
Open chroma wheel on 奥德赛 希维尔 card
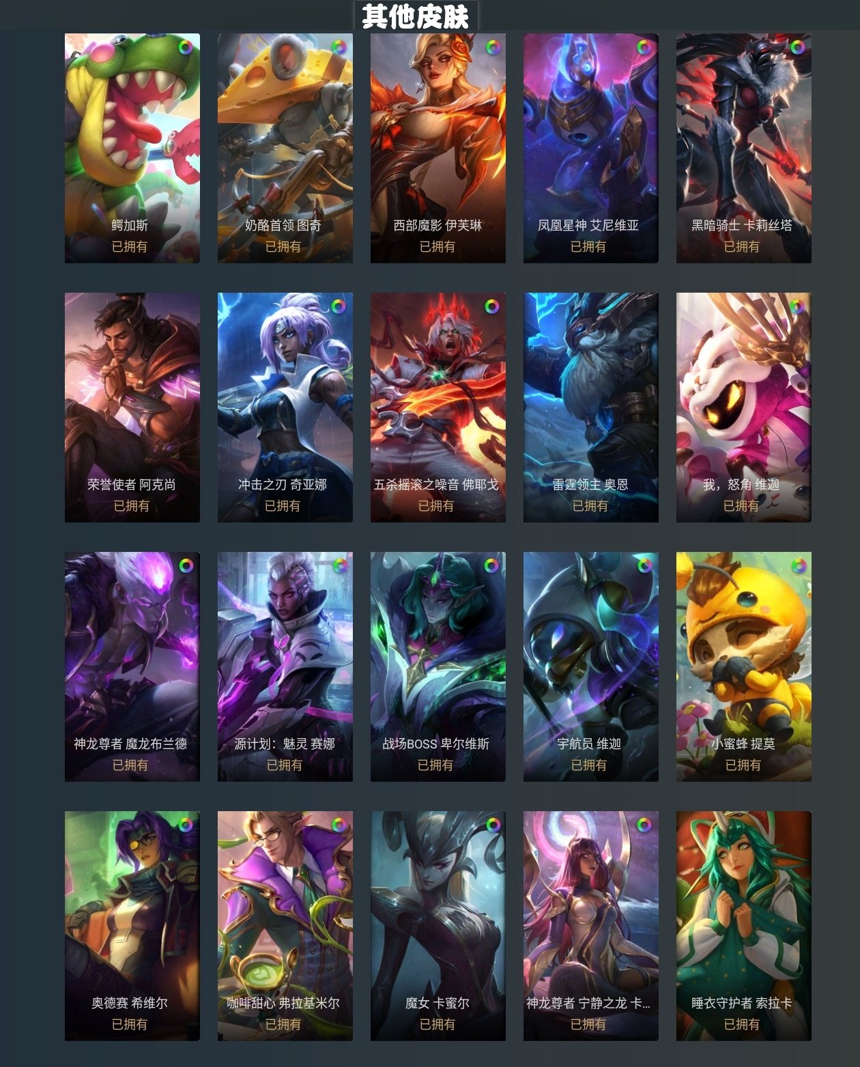185,825
